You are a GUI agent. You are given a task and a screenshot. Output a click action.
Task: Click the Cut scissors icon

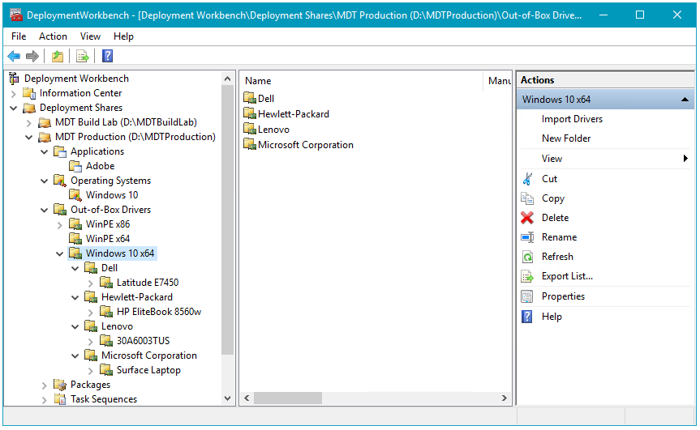pyautogui.click(x=527, y=179)
